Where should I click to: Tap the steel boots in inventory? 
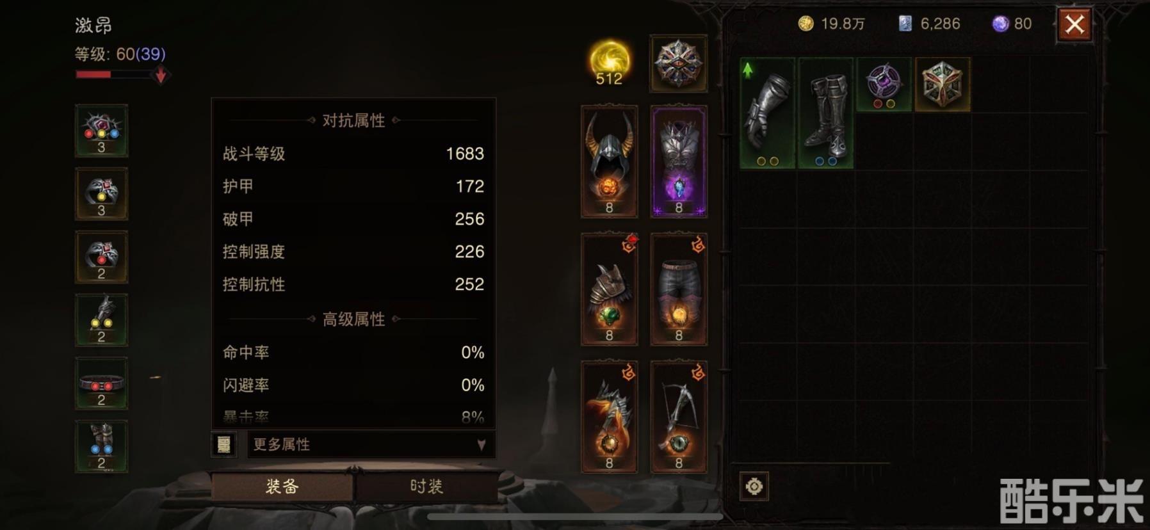(825, 113)
